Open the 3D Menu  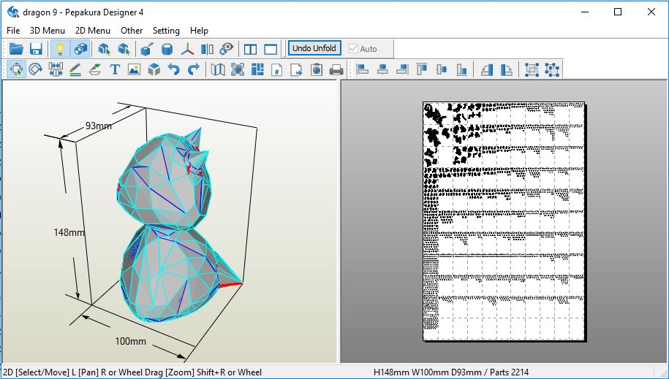tap(48, 31)
